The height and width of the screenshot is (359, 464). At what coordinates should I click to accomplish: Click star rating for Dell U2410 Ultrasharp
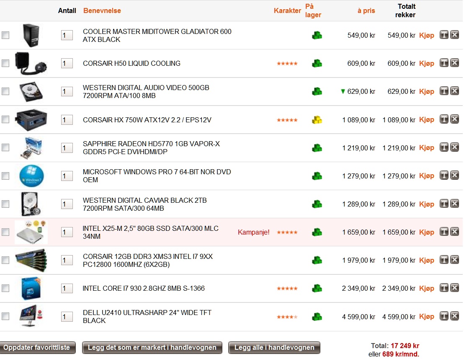pyautogui.click(x=287, y=317)
